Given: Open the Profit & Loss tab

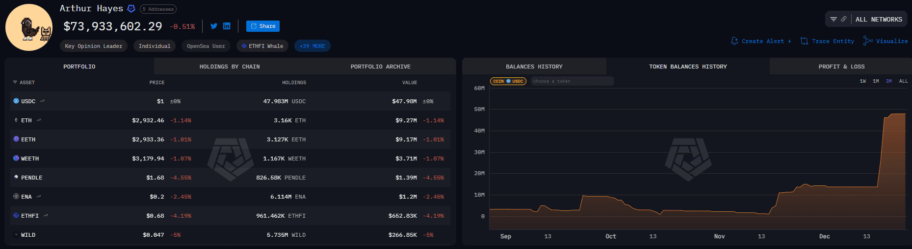Looking at the screenshot, I should coord(841,67).
